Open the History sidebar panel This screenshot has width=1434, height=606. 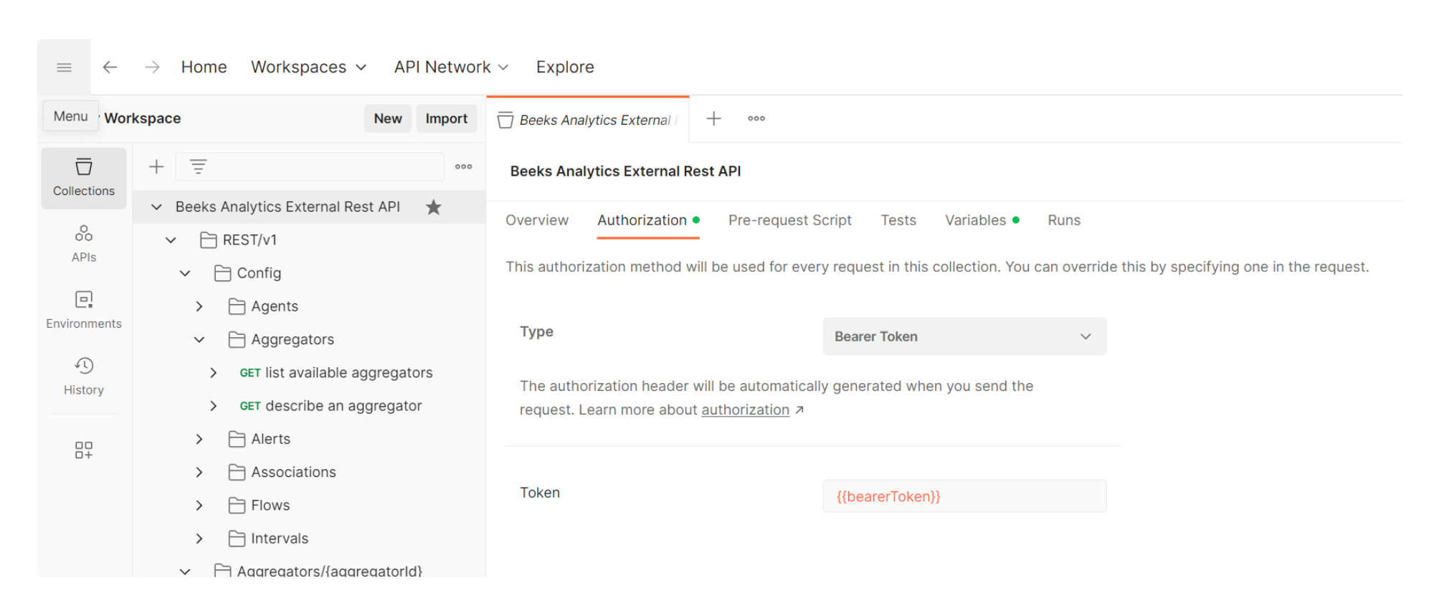(84, 377)
